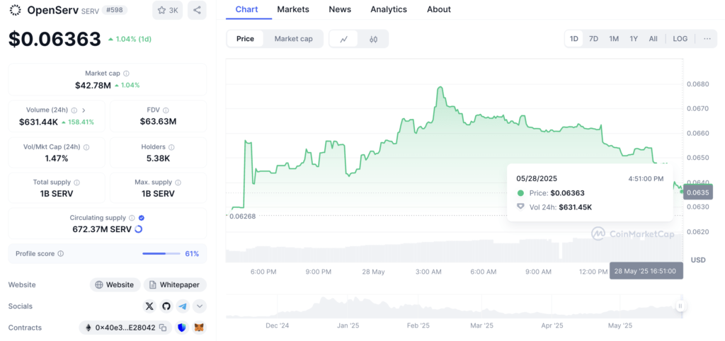Click the verified badge beside Circulating supply
Screen dimensions: 725x341
pyautogui.click(x=142, y=218)
